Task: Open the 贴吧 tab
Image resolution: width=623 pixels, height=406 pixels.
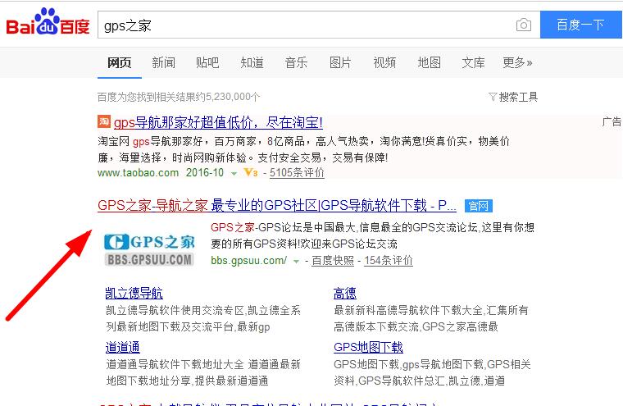Action: pyautogui.click(x=207, y=63)
